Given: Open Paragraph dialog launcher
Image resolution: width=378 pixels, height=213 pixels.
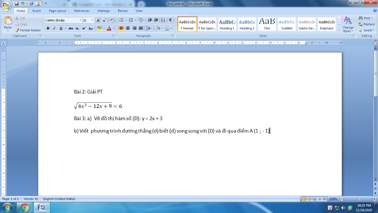Looking at the screenshot, I should [172, 35].
